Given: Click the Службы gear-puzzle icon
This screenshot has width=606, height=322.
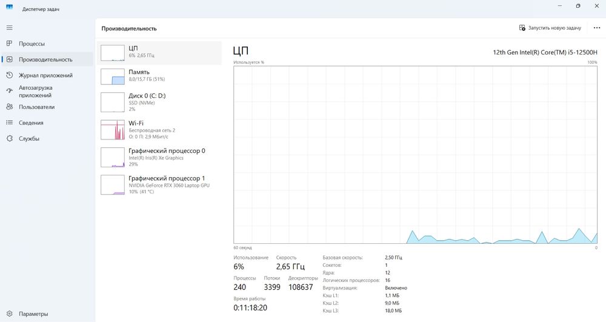Looking at the screenshot, I should click(9, 138).
